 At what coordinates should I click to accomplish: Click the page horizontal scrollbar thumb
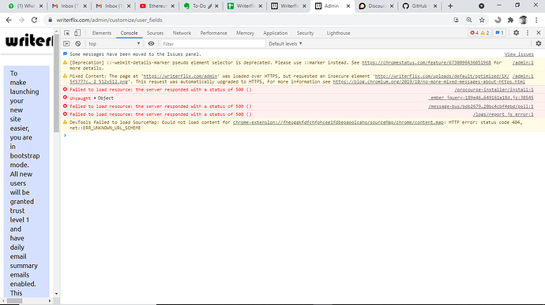(14, 300)
